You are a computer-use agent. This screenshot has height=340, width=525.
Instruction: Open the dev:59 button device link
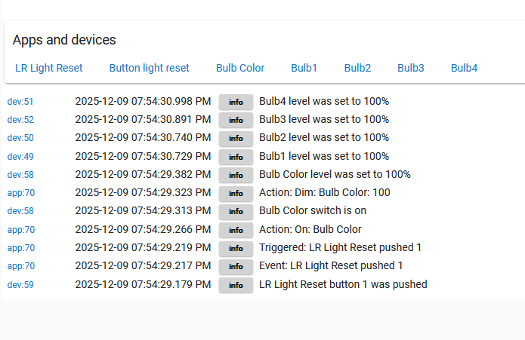[x=20, y=285]
